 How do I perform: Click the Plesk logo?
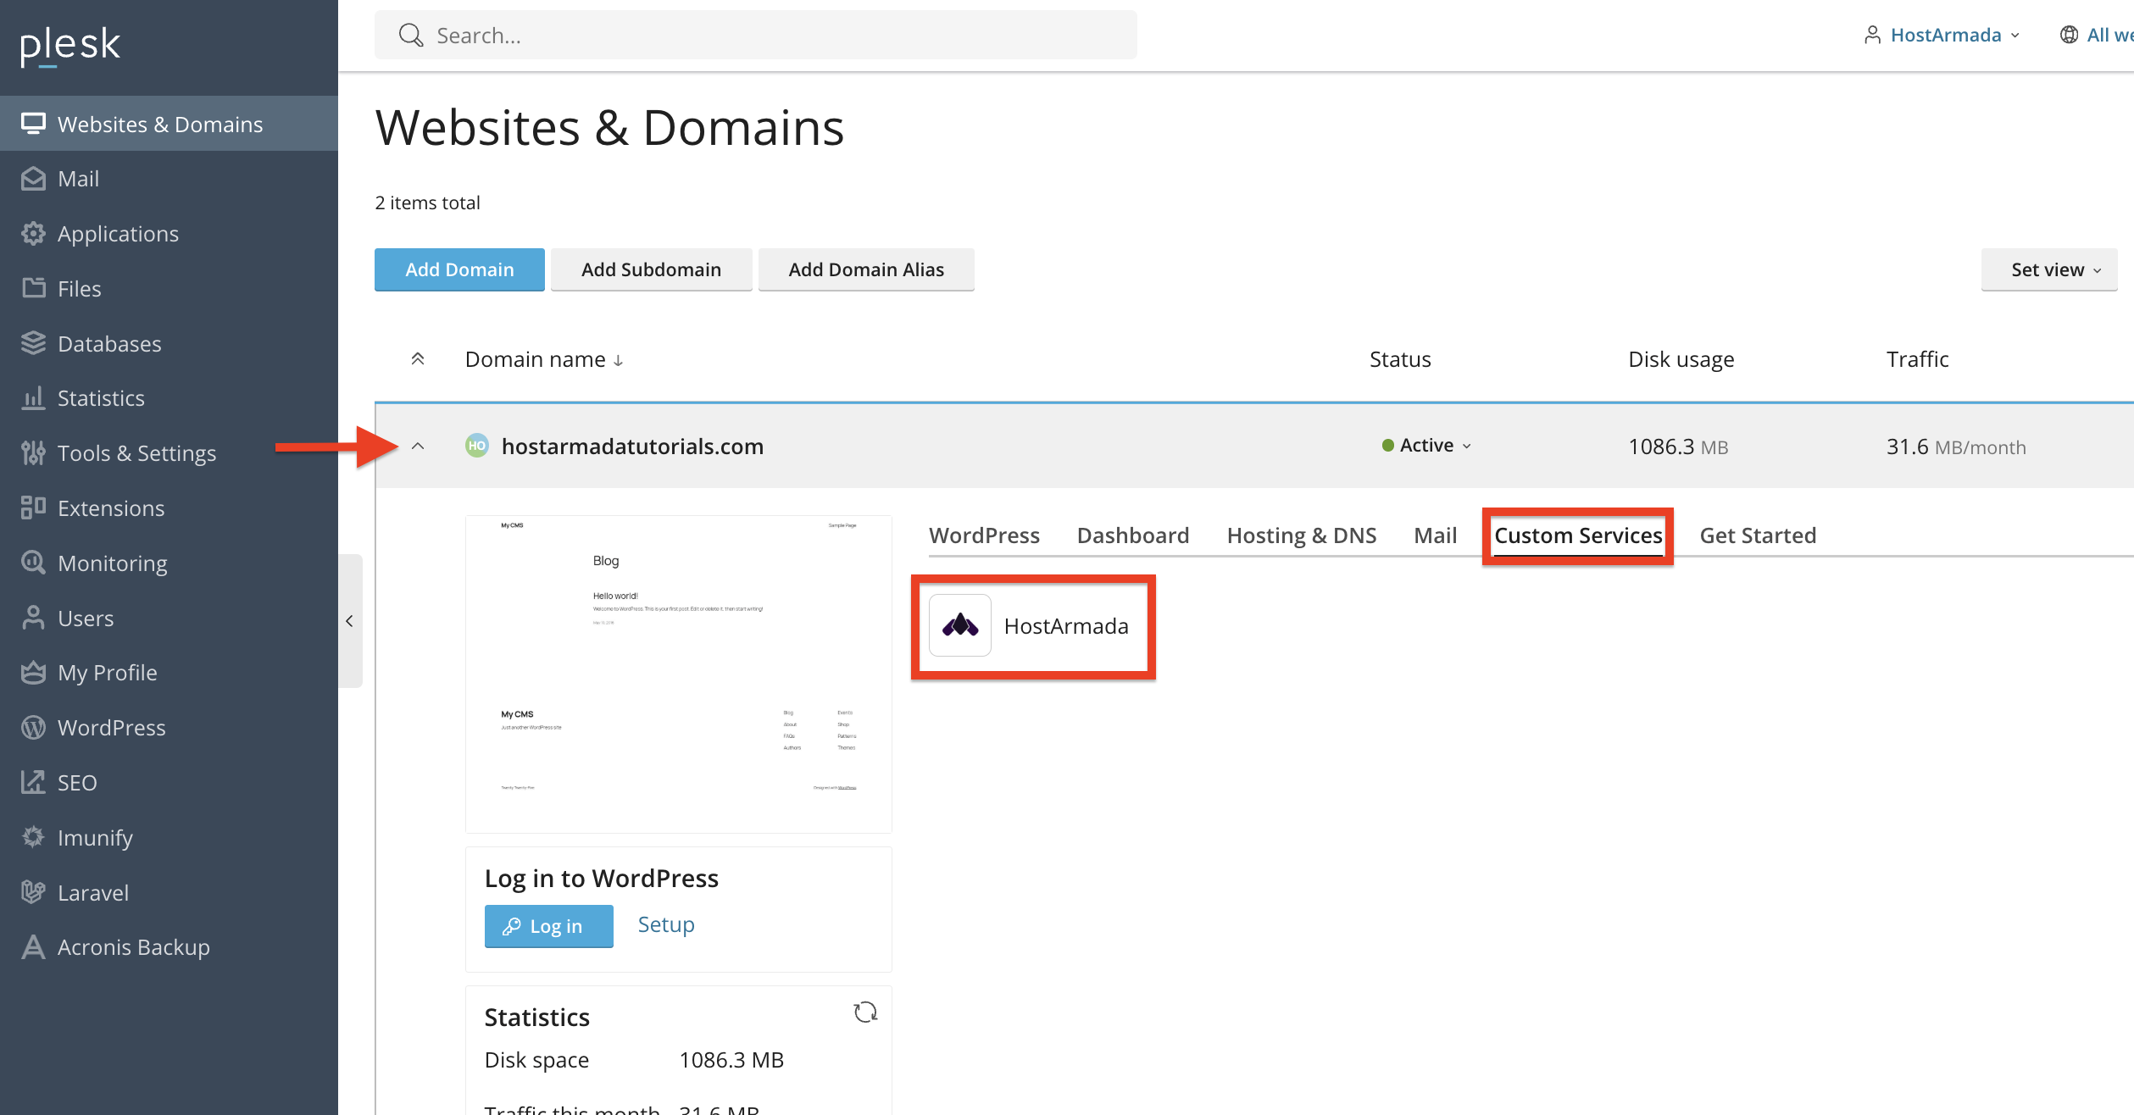tap(70, 46)
